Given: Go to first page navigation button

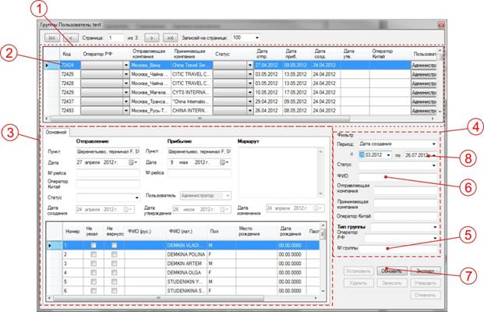Looking at the screenshot, I should click(x=52, y=37).
